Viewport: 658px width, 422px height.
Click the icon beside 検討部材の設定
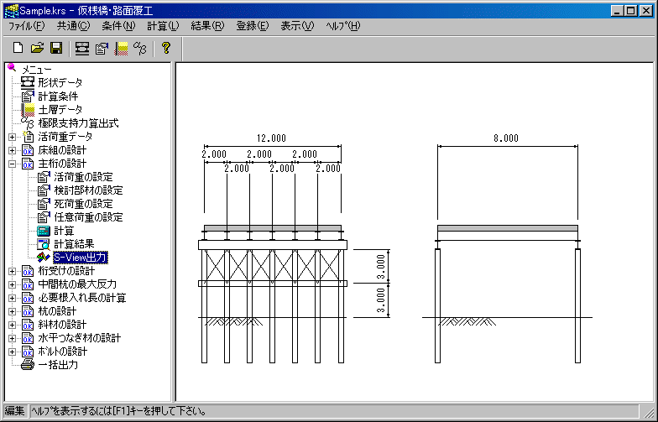pos(44,190)
